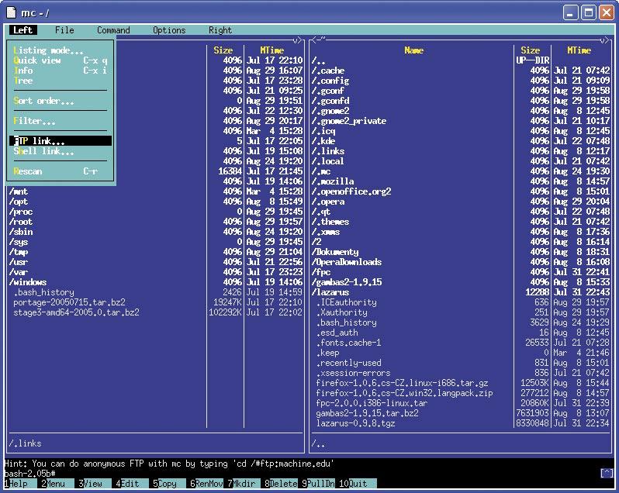Sort by the right panel Name column header

click(x=413, y=50)
